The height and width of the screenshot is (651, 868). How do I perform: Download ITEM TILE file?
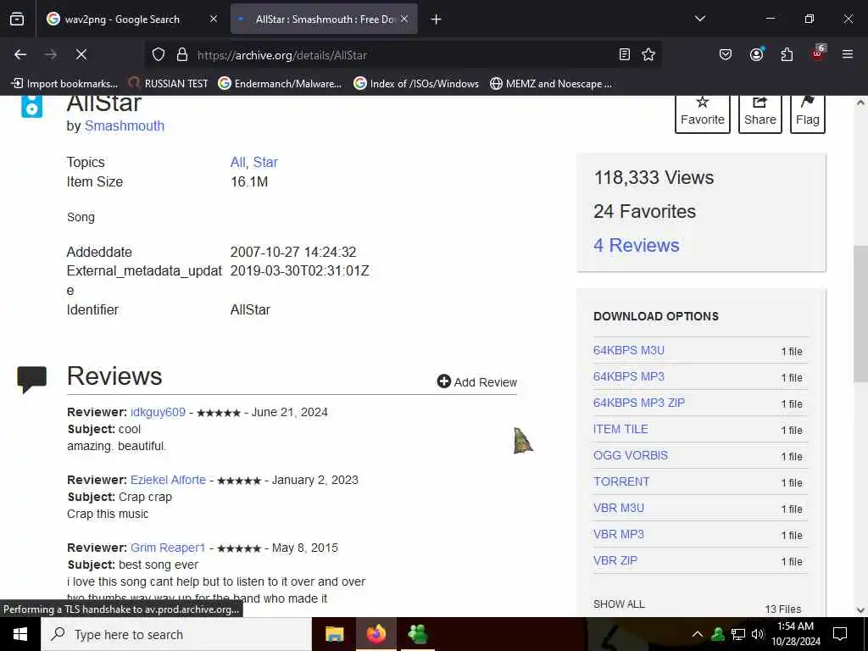(x=620, y=429)
